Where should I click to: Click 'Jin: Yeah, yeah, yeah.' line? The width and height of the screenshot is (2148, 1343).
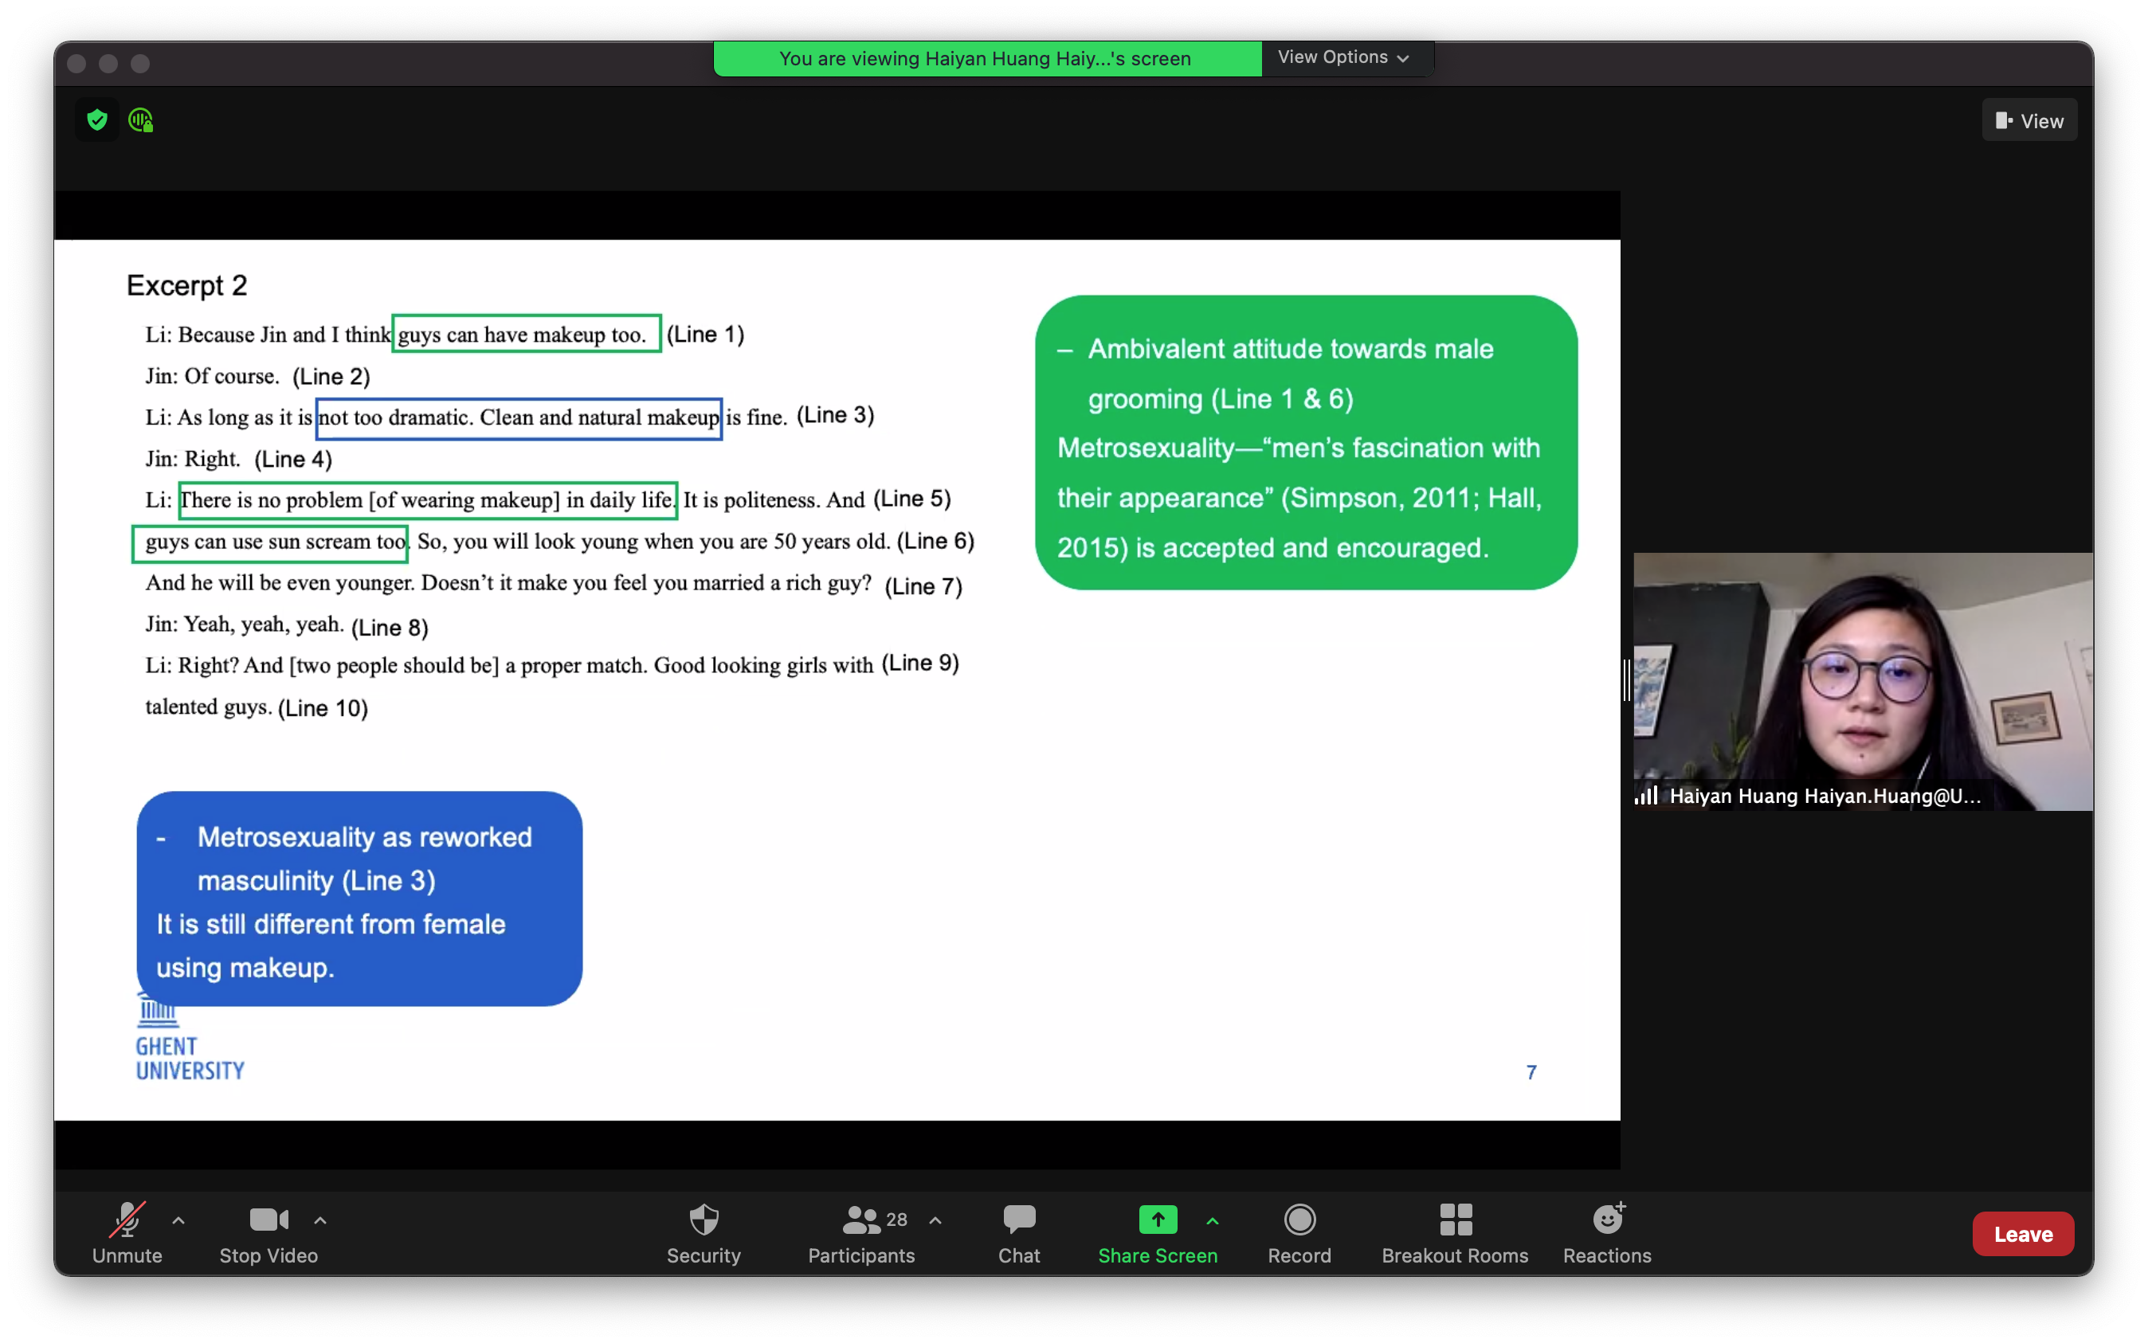click(245, 625)
